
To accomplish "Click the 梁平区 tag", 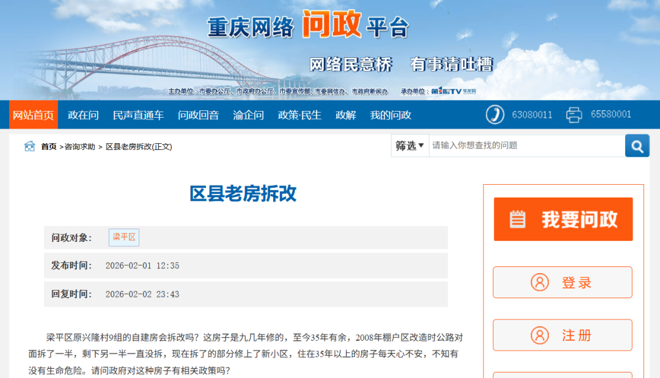I will tap(124, 237).
